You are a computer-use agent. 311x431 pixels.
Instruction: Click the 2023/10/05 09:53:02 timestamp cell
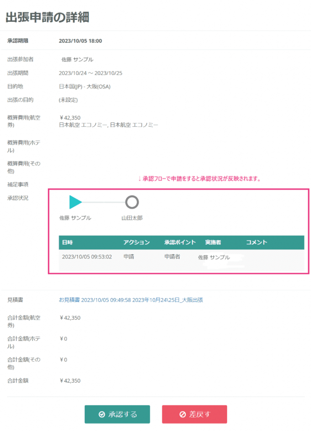pos(87,257)
